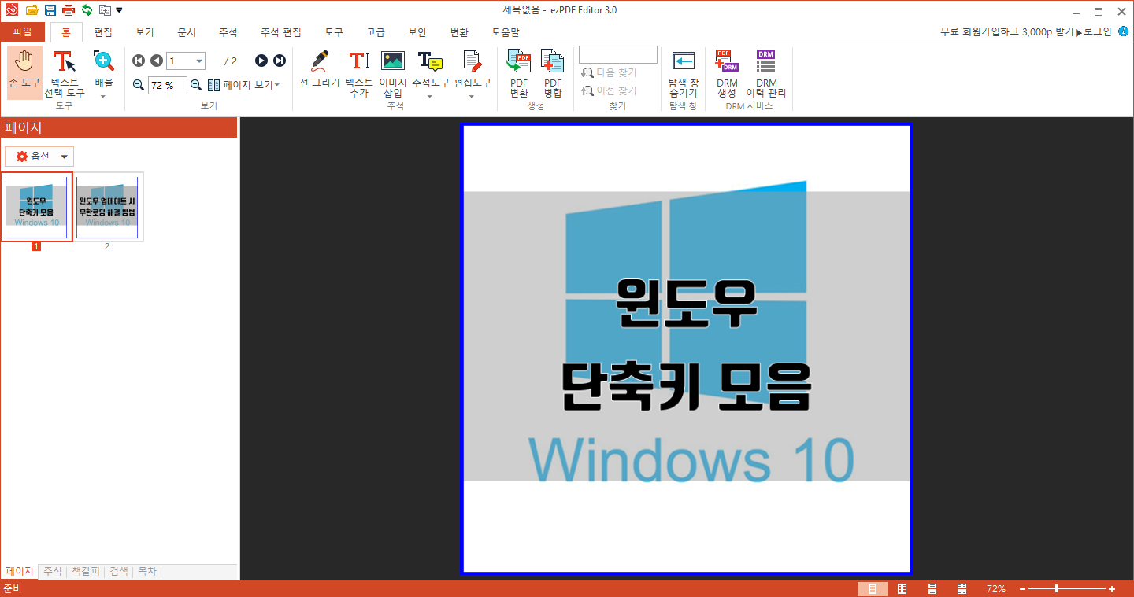Open the 옵션 dropdown in page panel
Viewport: 1134px width, 597px height.
point(39,157)
